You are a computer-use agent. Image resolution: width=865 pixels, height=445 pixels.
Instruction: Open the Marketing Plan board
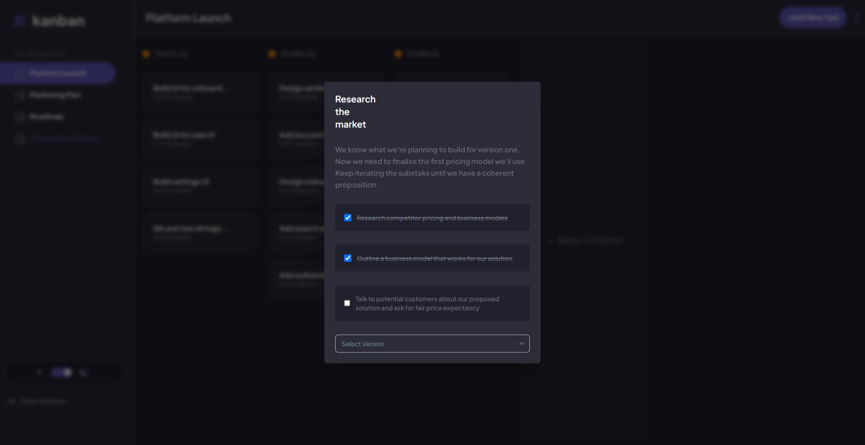click(x=55, y=95)
